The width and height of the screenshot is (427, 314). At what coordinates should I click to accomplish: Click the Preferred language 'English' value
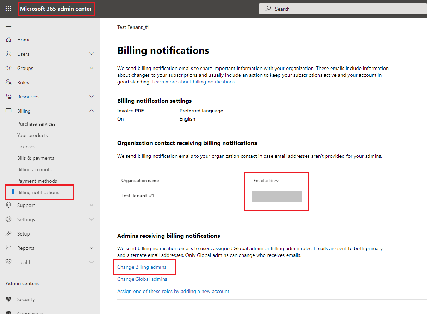pyautogui.click(x=187, y=119)
